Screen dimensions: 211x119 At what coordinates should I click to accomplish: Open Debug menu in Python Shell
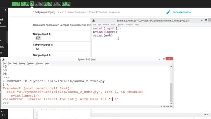22,63
